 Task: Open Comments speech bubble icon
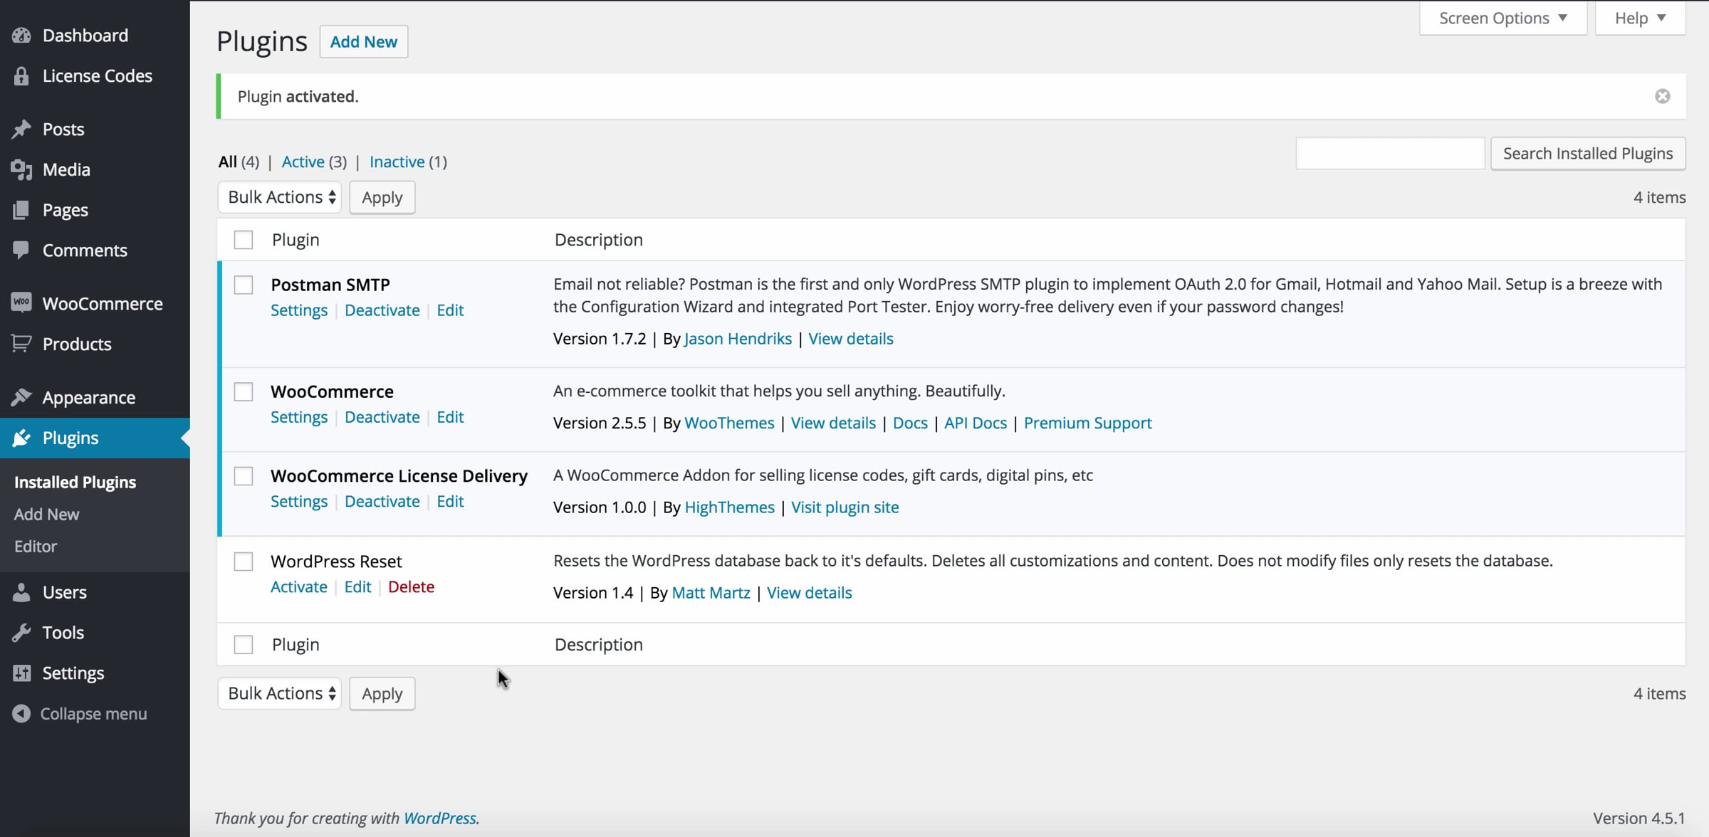pyautogui.click(x=21, y=250)
